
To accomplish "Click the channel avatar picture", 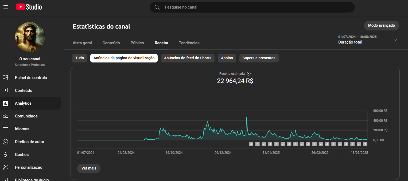I will coord(30,37).
